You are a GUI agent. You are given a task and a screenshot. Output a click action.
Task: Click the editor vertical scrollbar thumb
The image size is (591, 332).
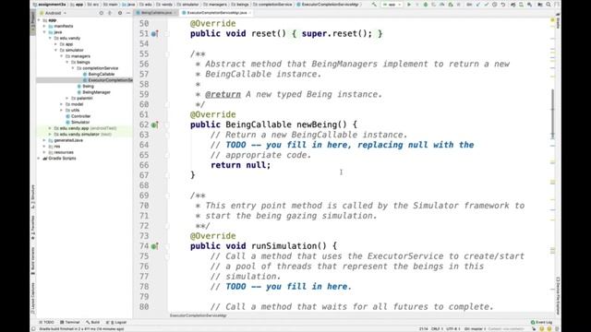click(x=553, y=114)
